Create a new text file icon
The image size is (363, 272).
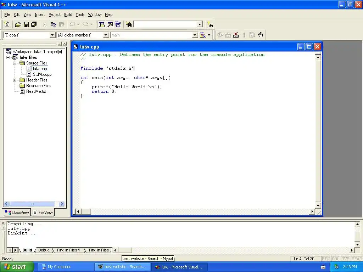coord(7,24)
